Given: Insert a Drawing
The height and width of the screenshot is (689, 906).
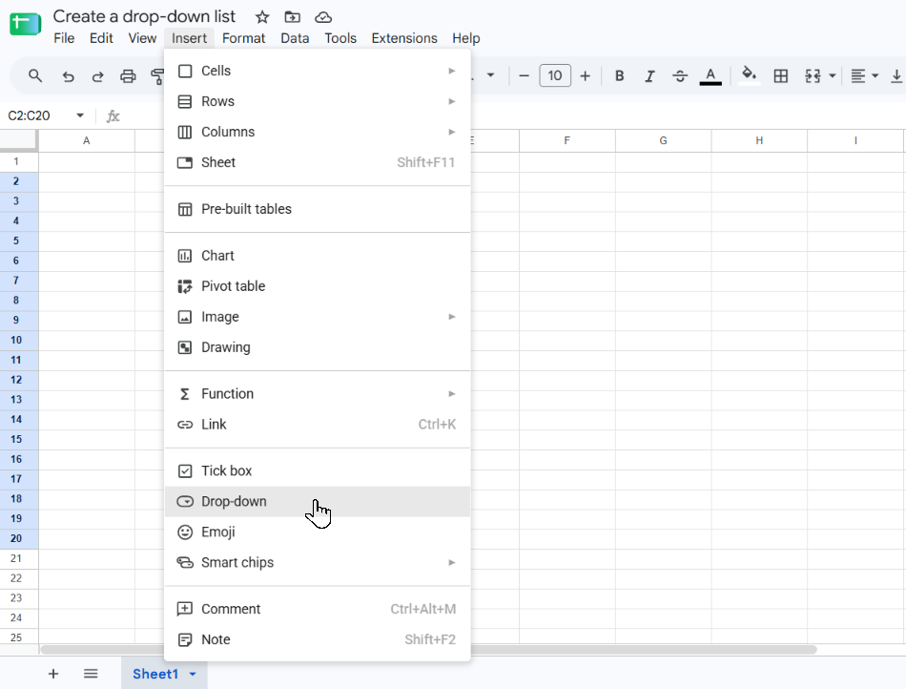Looking at the screenshot, I should click(x=318, y=347).
